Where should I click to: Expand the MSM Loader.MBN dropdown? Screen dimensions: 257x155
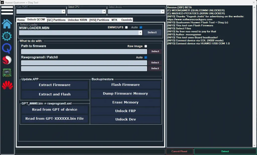tap(140, 33)
